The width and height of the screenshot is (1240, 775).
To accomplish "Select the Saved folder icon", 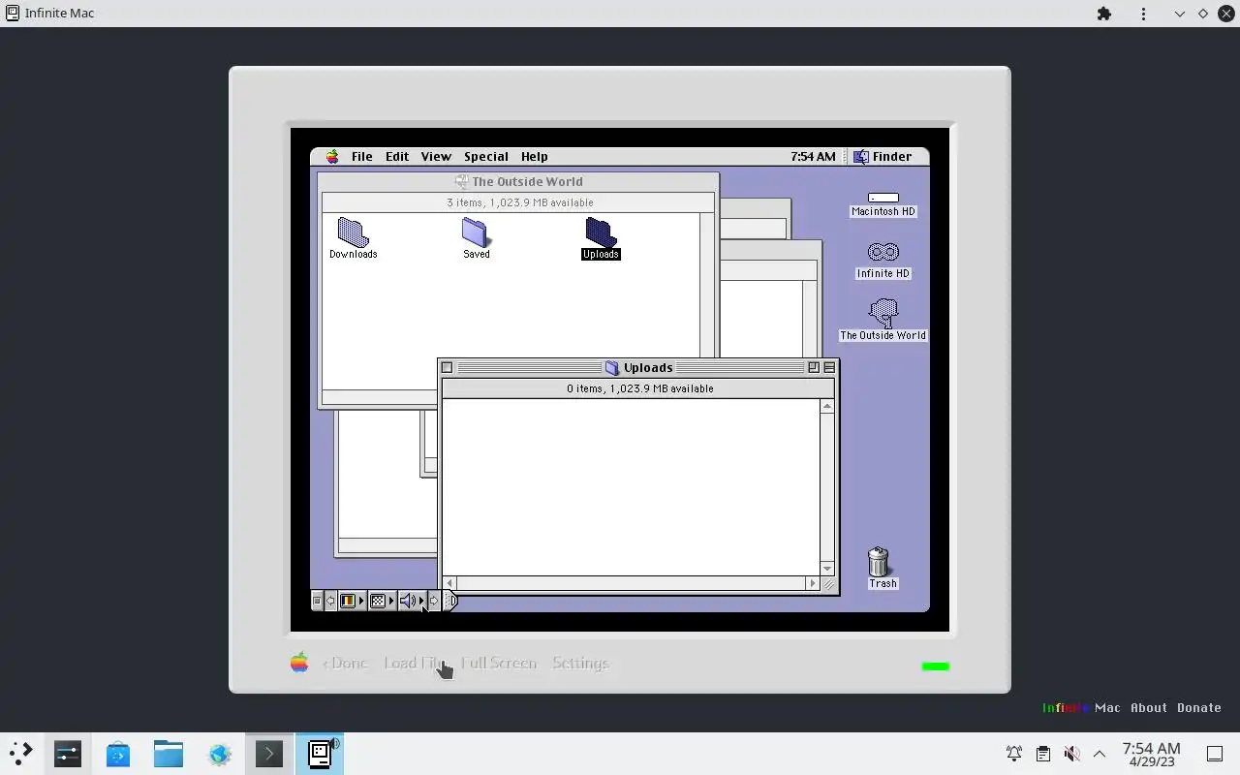I will (x=476, y=232).
